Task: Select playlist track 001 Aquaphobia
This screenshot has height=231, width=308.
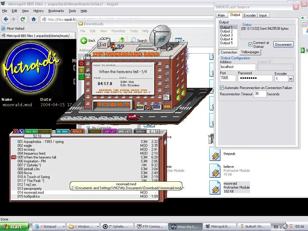Action: point(85,142)
